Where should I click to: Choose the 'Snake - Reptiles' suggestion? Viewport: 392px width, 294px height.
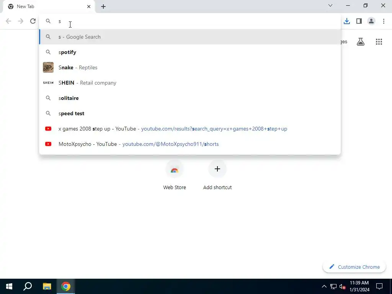[190, 67]
